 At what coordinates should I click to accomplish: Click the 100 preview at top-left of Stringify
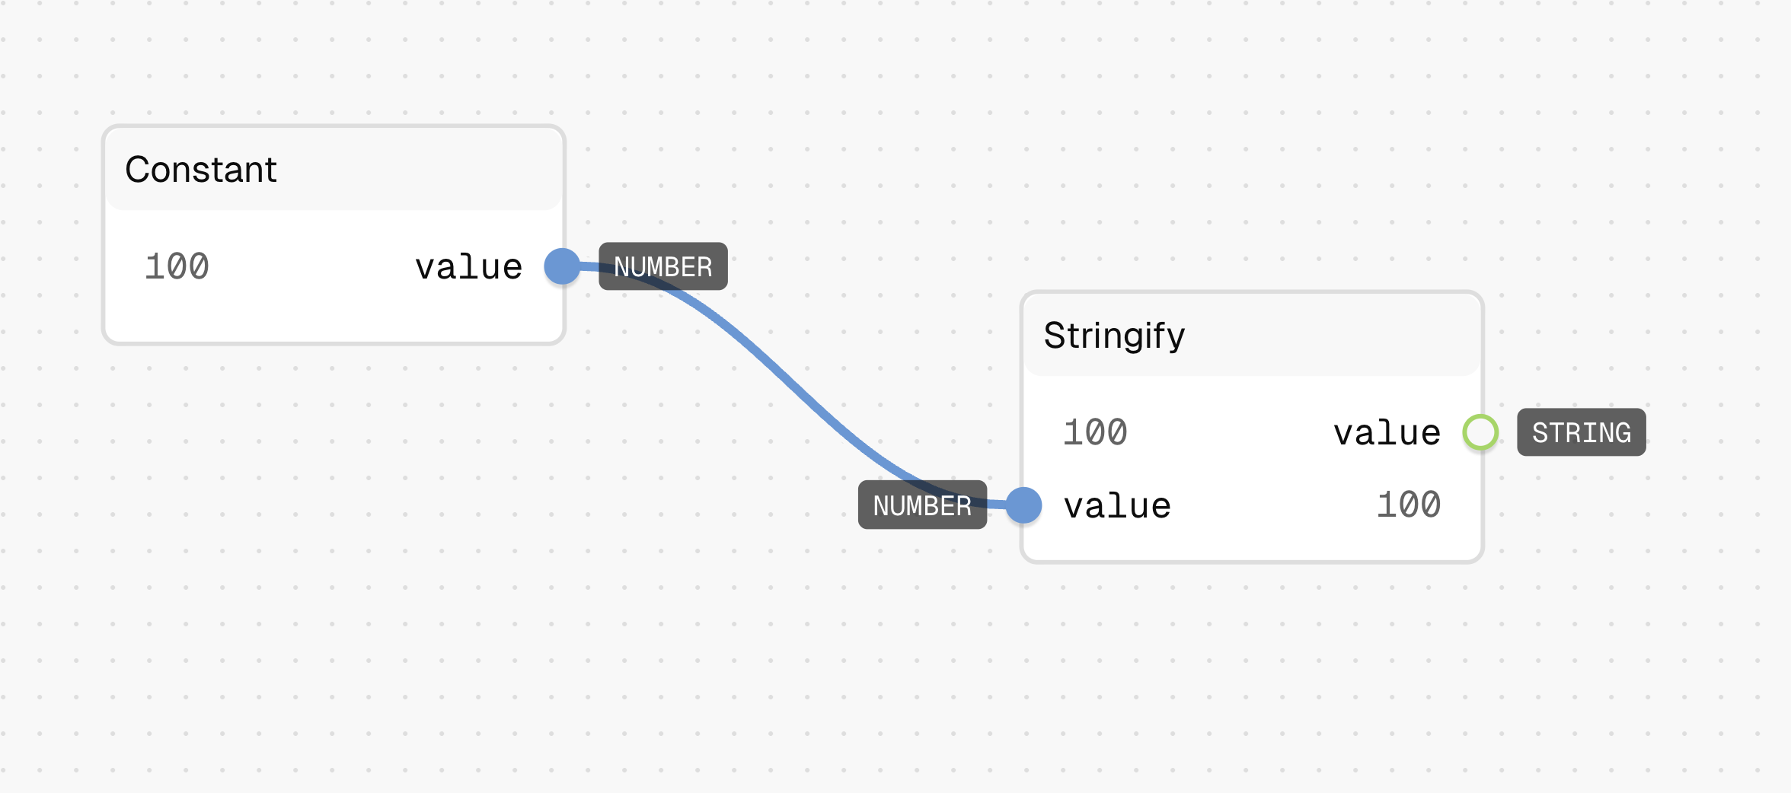[1095, 432]
